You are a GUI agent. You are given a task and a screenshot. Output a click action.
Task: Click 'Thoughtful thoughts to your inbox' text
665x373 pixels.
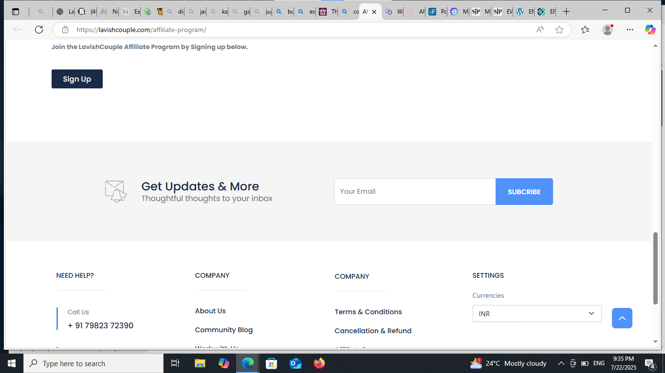point(207,198)
